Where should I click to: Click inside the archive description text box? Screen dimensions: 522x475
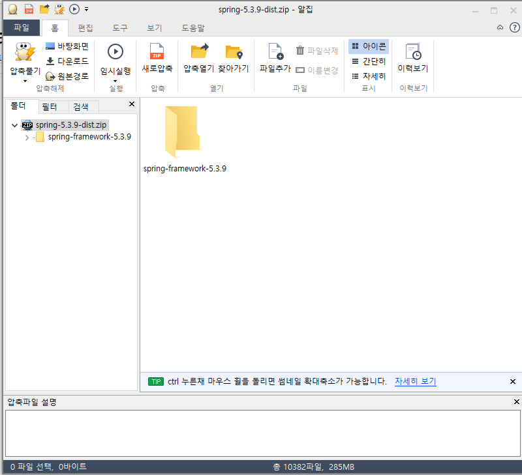click(x=263, y=433)
